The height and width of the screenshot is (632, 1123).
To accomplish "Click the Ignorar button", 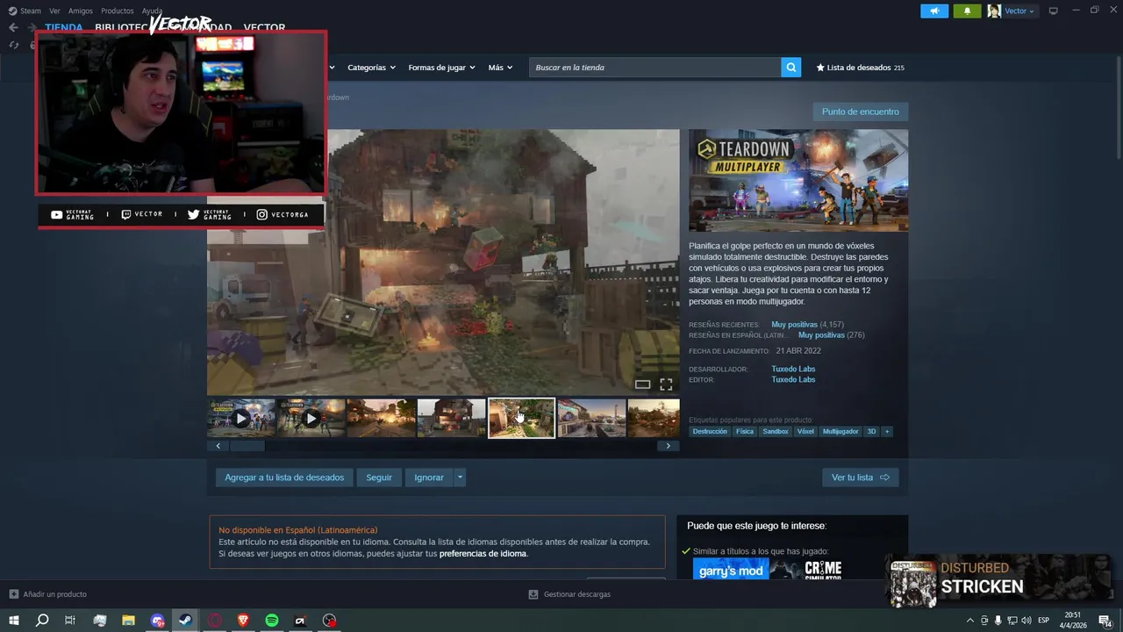I will [x=429, y=478].
